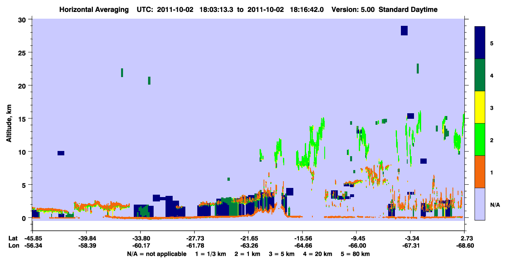
Task: Click the 'Lat' row label
Action: tap(13, 238)
